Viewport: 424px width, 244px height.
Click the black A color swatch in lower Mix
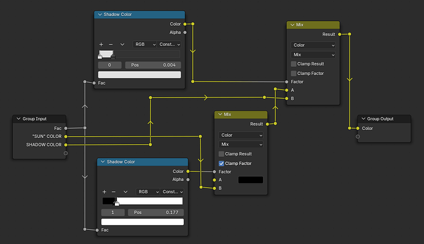pyautogui.click(x=251, y=180)
